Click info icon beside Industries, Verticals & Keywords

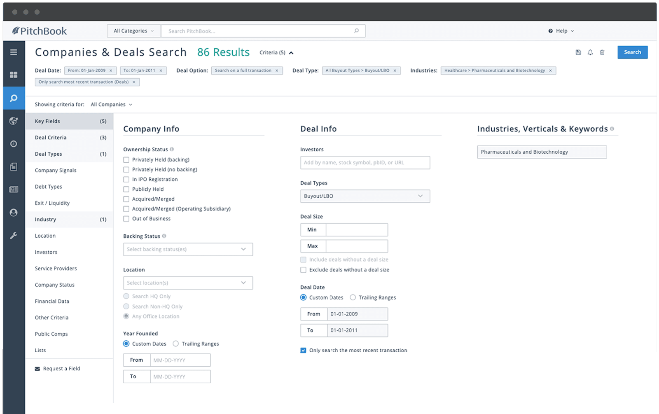coord(612,129)
